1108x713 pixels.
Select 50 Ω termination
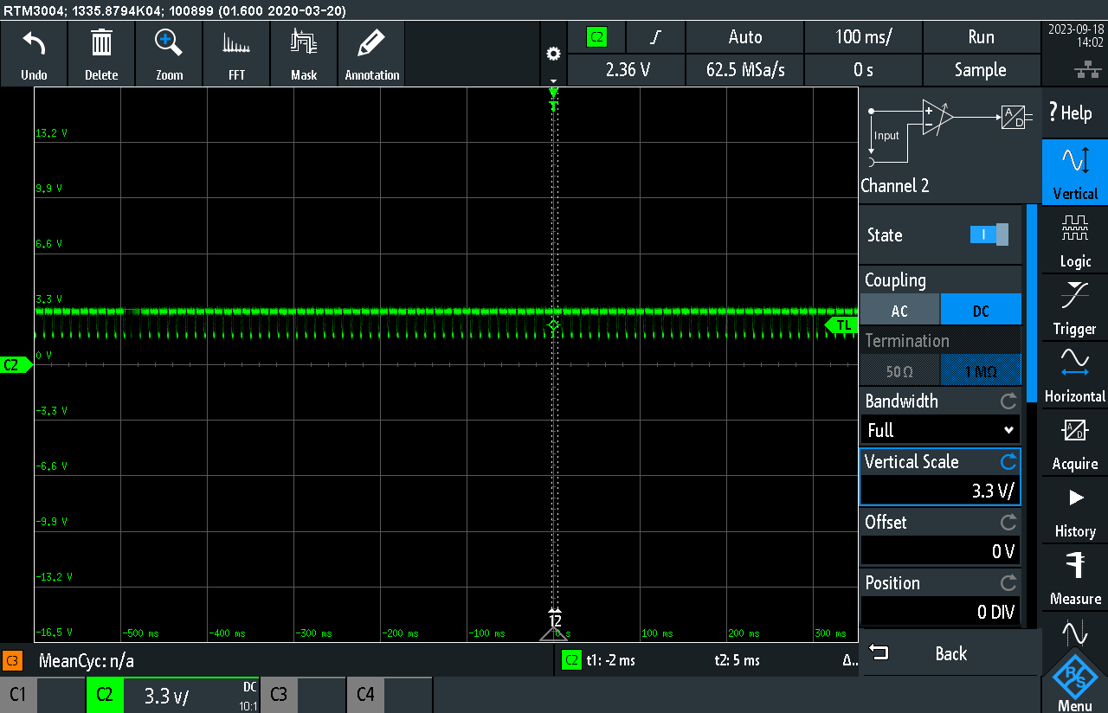click(x=899, y=369)
